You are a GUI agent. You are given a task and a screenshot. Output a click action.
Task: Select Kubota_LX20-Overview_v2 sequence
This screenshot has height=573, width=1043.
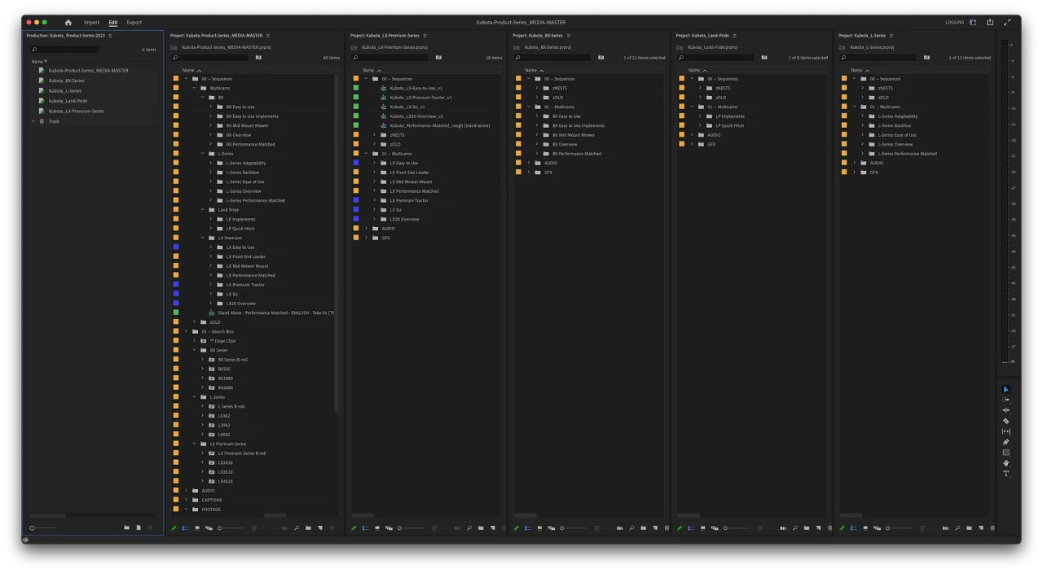click(416, 116)
